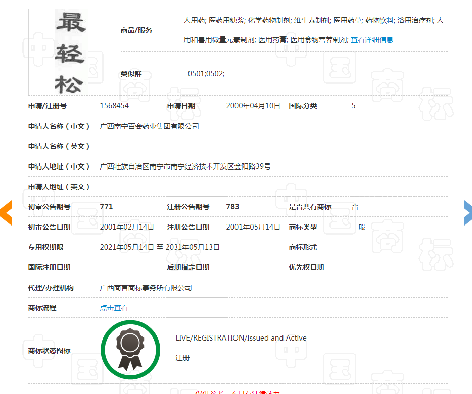Select the 商标类型 label

303,227
